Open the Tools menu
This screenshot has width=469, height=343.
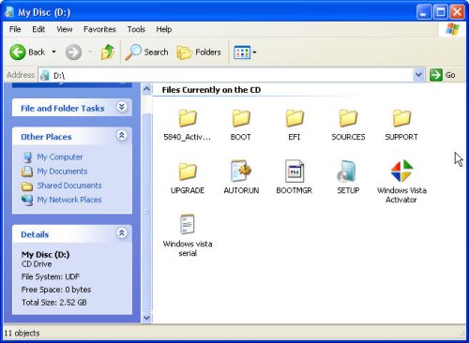point(136,29)
